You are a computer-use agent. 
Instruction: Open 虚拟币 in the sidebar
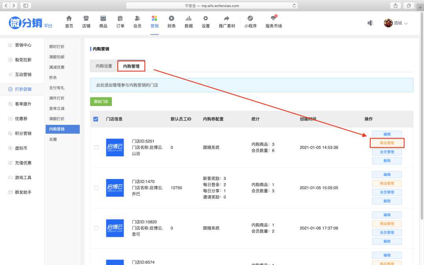(21, 148)
